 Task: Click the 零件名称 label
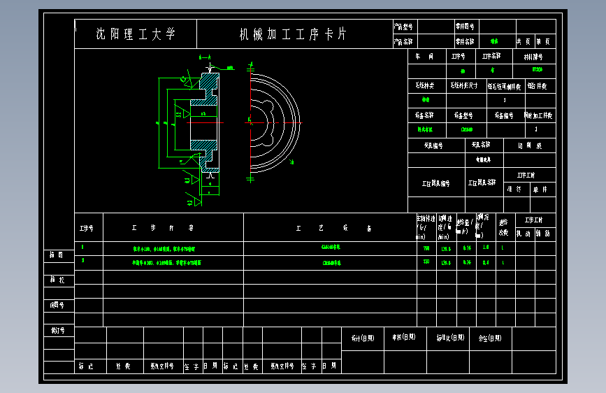tap(466, 41)
